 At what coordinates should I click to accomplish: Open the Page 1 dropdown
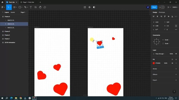(x=23, y=12)
